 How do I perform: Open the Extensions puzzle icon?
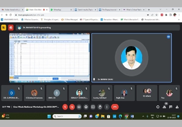pyautogui.click(x=166, y=15)
